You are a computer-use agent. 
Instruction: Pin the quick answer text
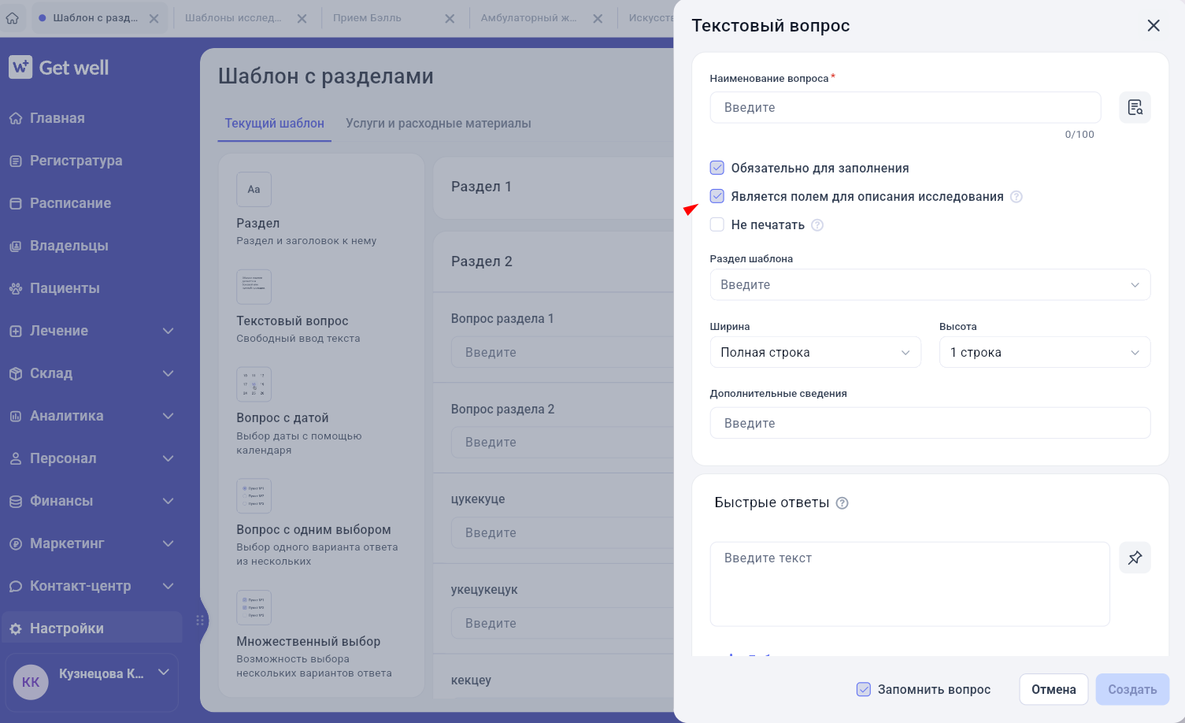[x=1135, y=558]
